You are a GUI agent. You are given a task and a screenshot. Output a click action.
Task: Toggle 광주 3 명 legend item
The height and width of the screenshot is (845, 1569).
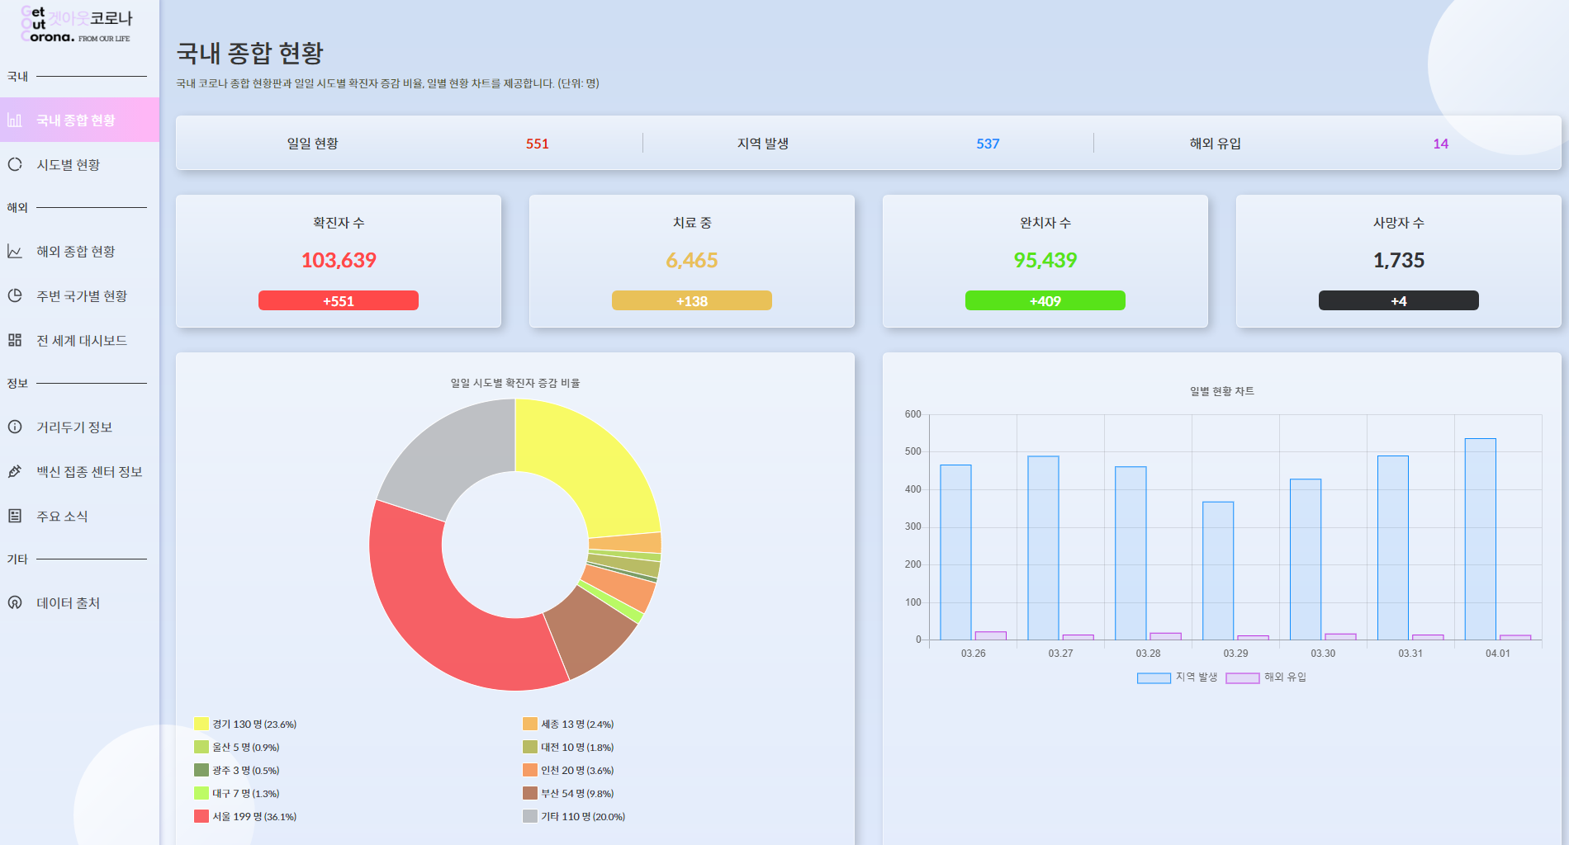click(237, 770)
